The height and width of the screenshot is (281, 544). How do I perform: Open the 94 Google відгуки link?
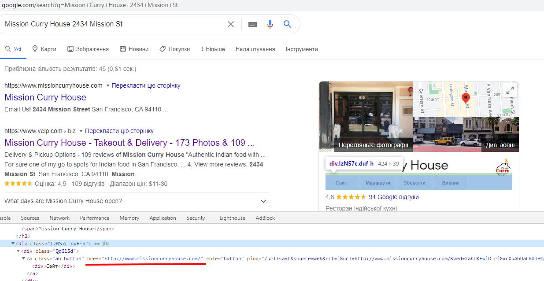coord(394,197)
